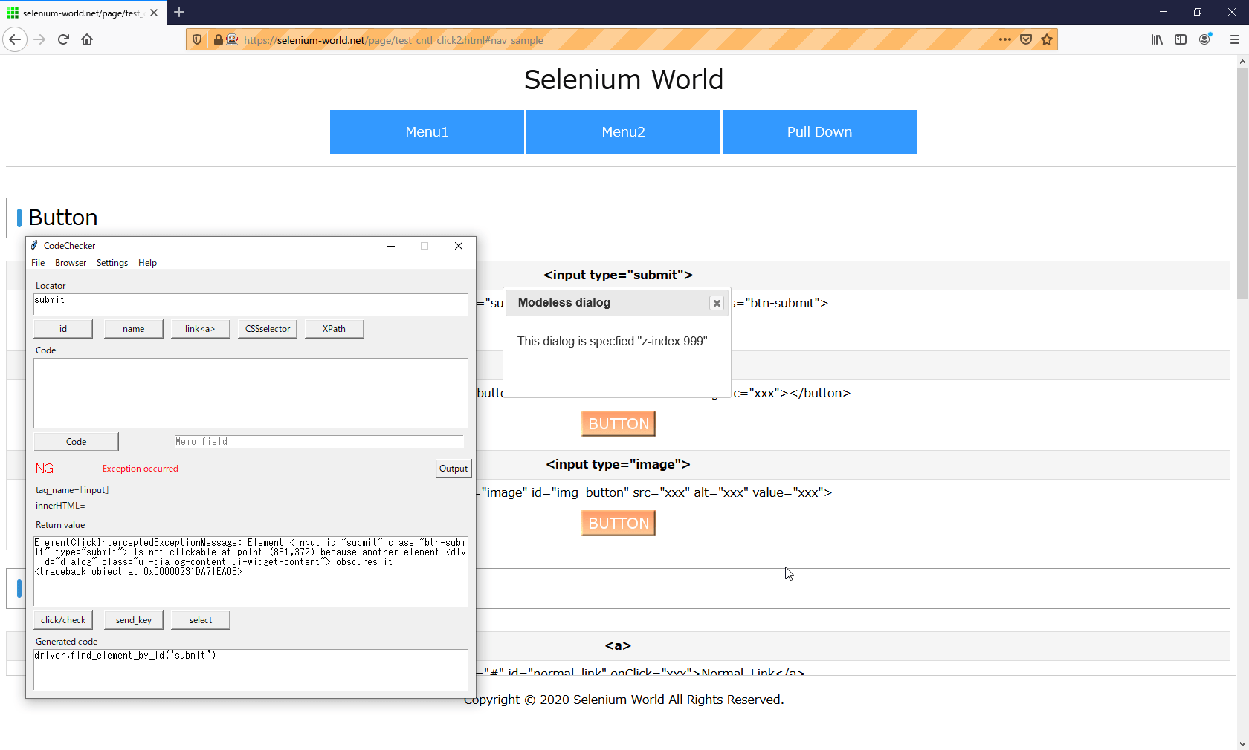Open the Firefox hamburger menu icon
Screen dimensions: 1249x750
(1235, 39)
